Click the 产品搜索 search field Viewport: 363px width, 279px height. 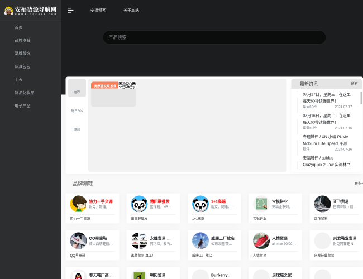coord(214,37)
